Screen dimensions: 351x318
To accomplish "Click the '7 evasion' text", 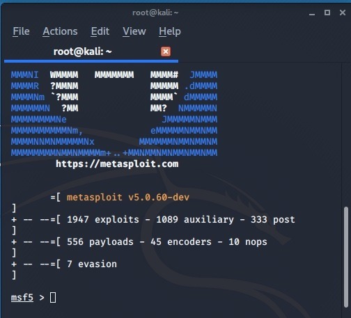I will [x=92, y=264].
